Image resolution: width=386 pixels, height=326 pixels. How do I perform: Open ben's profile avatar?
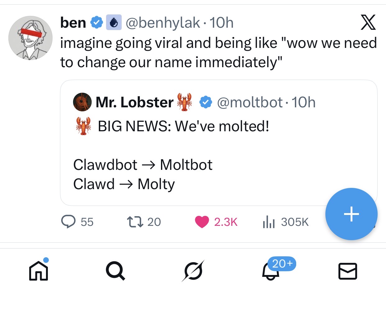[x=30, y=38]
